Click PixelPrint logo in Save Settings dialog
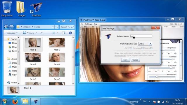The height and width of the screenshot is (105, 187). (x=108, y=36)
